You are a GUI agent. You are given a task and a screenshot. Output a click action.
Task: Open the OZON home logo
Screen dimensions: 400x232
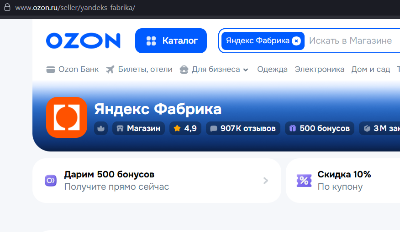point(83,40)
